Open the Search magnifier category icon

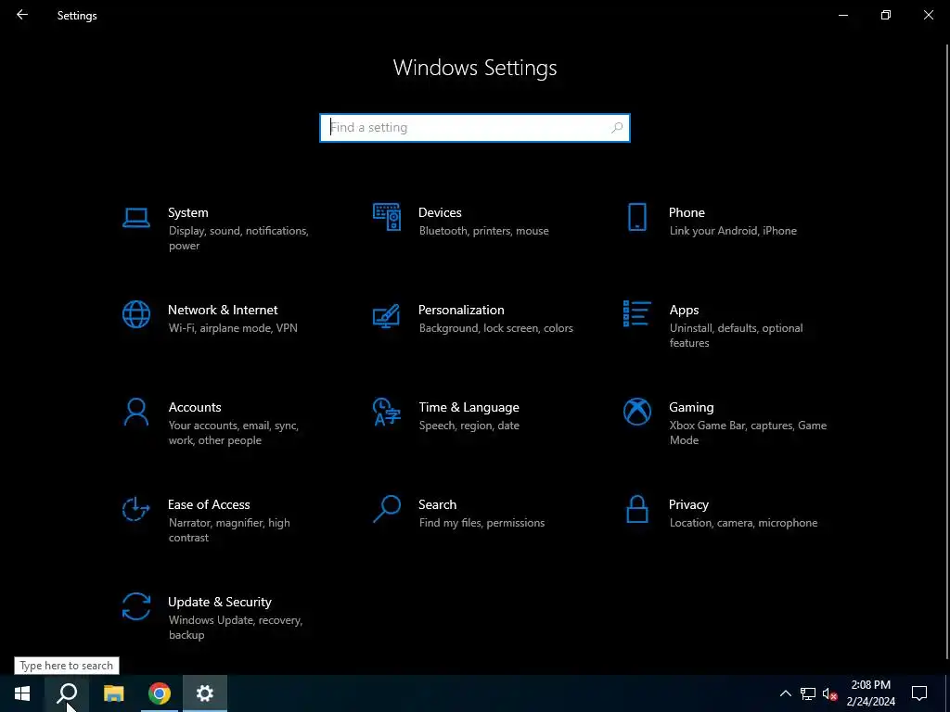point(387,509)
